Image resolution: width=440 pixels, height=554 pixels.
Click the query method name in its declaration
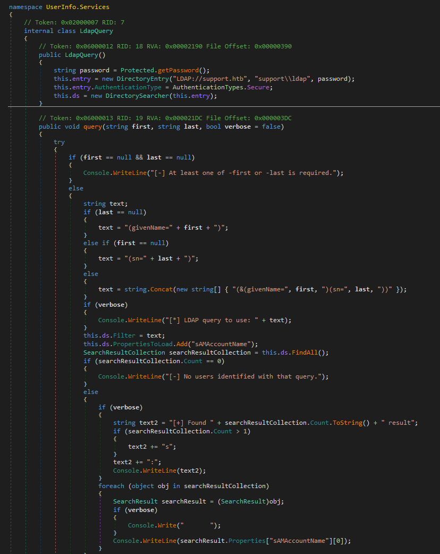[x=93, y=126]
